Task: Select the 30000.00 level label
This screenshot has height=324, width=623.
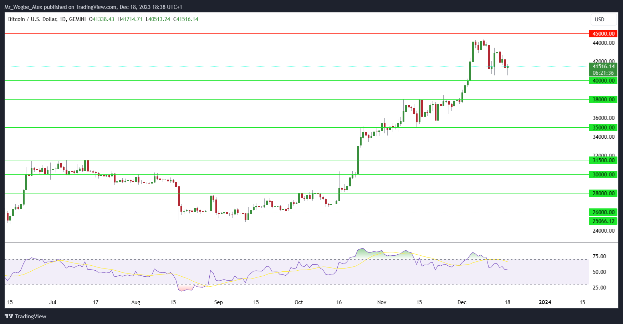Action: pos(603,175)
